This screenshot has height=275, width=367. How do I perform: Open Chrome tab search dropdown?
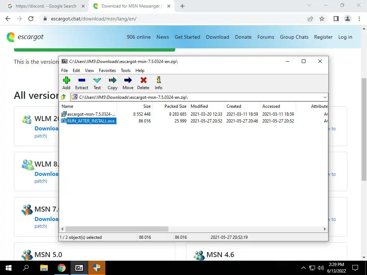[309, 5]
